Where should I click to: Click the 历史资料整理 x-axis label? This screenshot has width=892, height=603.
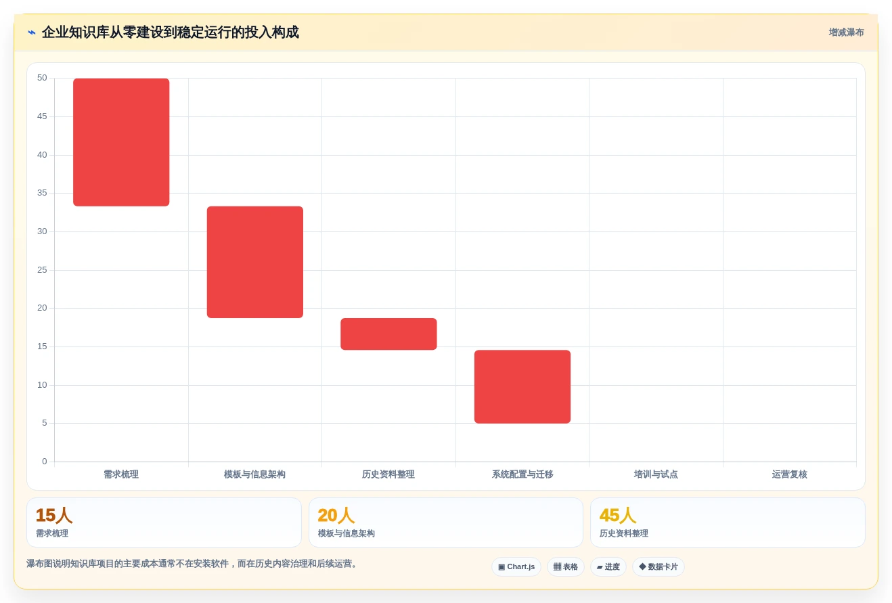pyautogui.click(x=388, y=474)
